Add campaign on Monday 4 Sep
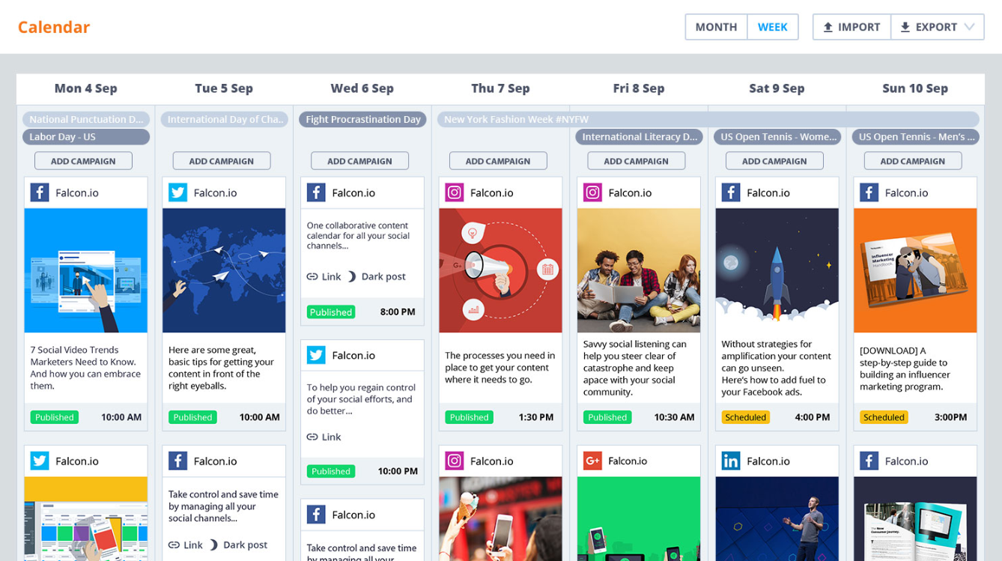The height and width of the screenshot is (561, 1002). coord(83,161)
